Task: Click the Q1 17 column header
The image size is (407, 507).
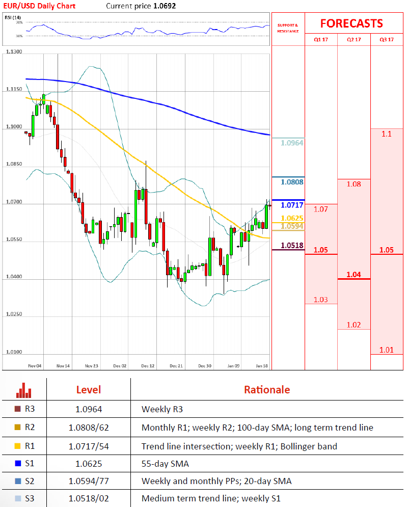Action: (x=321, y=39)
